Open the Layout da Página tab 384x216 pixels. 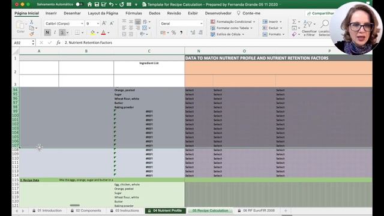coord(103,13)
